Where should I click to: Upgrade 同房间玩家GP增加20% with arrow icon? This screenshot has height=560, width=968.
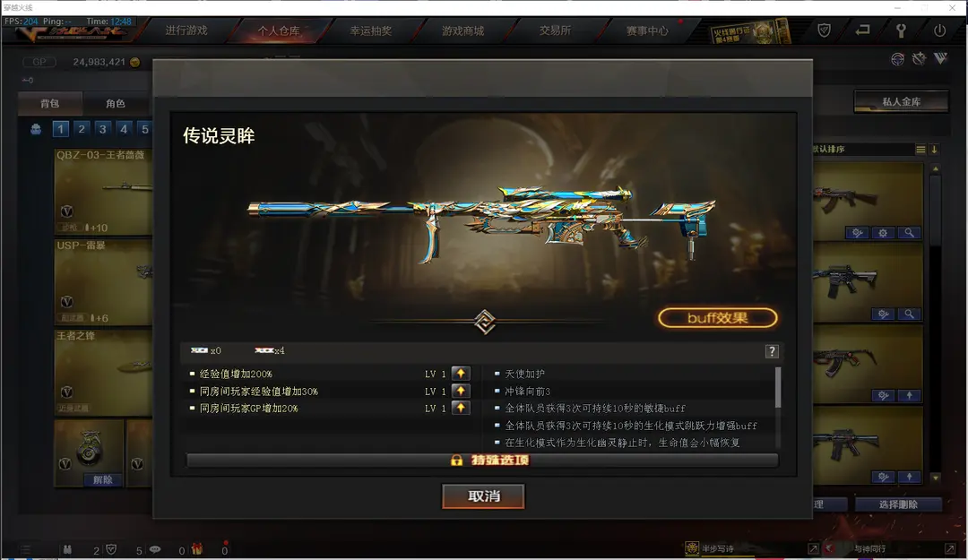coord(461,408)
